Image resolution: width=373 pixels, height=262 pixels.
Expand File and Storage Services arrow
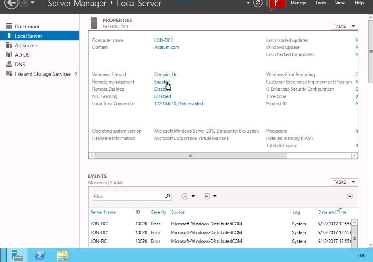pyautogui.click(x=76, y=74)
